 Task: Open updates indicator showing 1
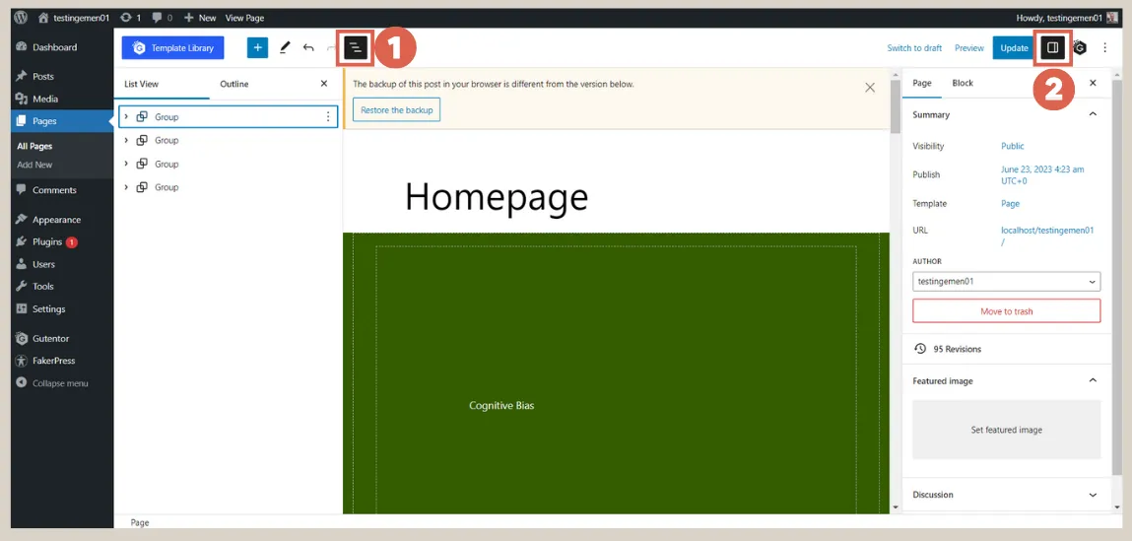(131, 18)
